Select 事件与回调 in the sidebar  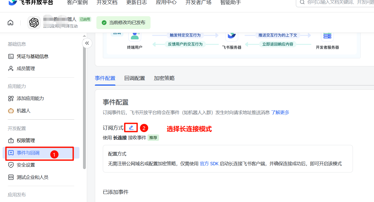click(41, 153)
